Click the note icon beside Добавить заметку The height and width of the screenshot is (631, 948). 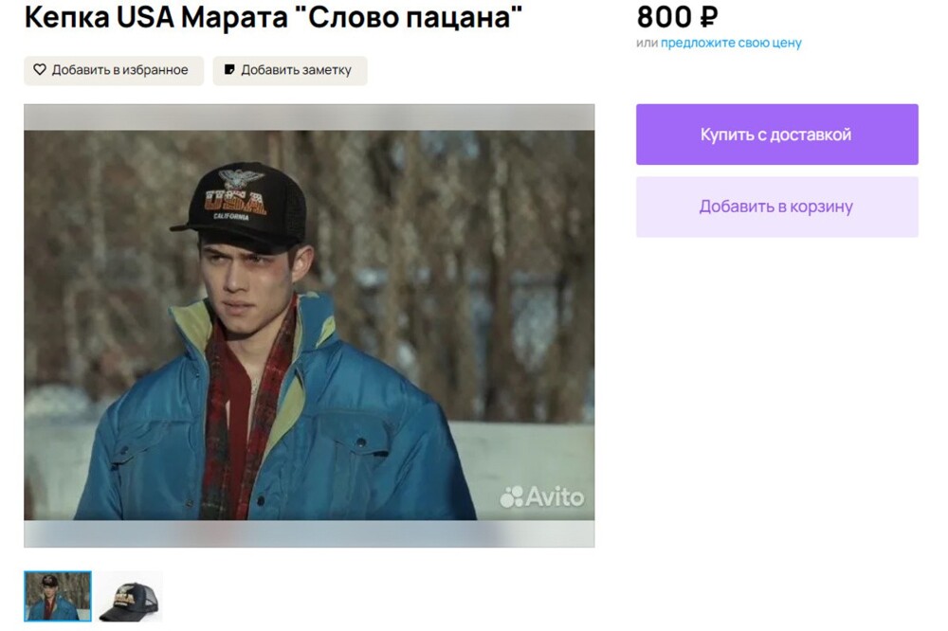pos(229,69)
